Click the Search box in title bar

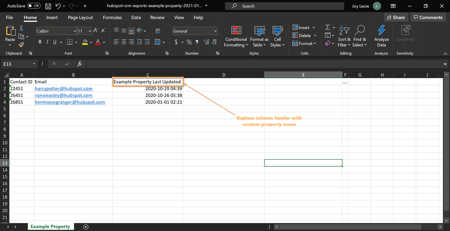tap(284, 6)
